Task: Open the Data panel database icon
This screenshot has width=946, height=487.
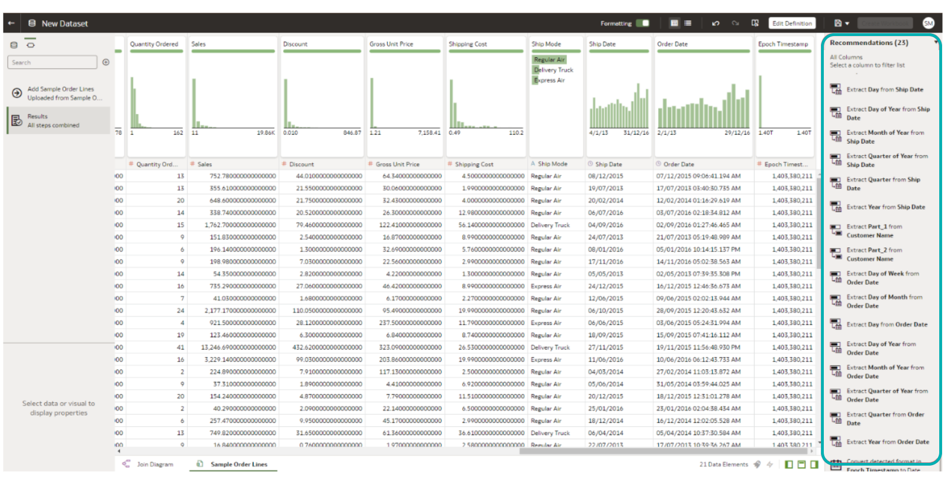Action: coord(14,44)
